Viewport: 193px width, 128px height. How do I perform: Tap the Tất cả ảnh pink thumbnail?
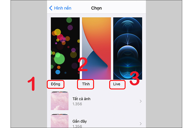[x=60, y=101]
